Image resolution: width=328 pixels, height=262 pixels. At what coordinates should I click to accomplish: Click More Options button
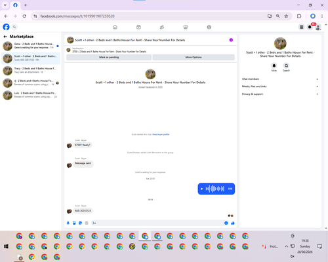click(194, 57)
